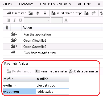
Task: Move the step down with the arrow
Action: (x=45, y=13)
